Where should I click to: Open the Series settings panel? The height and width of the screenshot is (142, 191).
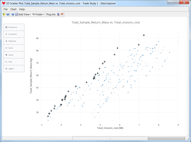(x=14, y=48)
